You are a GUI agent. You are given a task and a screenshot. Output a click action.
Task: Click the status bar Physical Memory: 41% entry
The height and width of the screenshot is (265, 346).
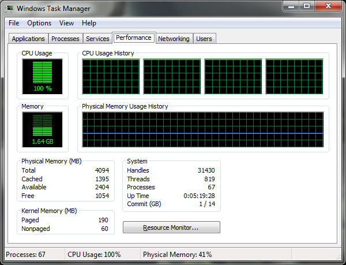click(x=178, y=255)
